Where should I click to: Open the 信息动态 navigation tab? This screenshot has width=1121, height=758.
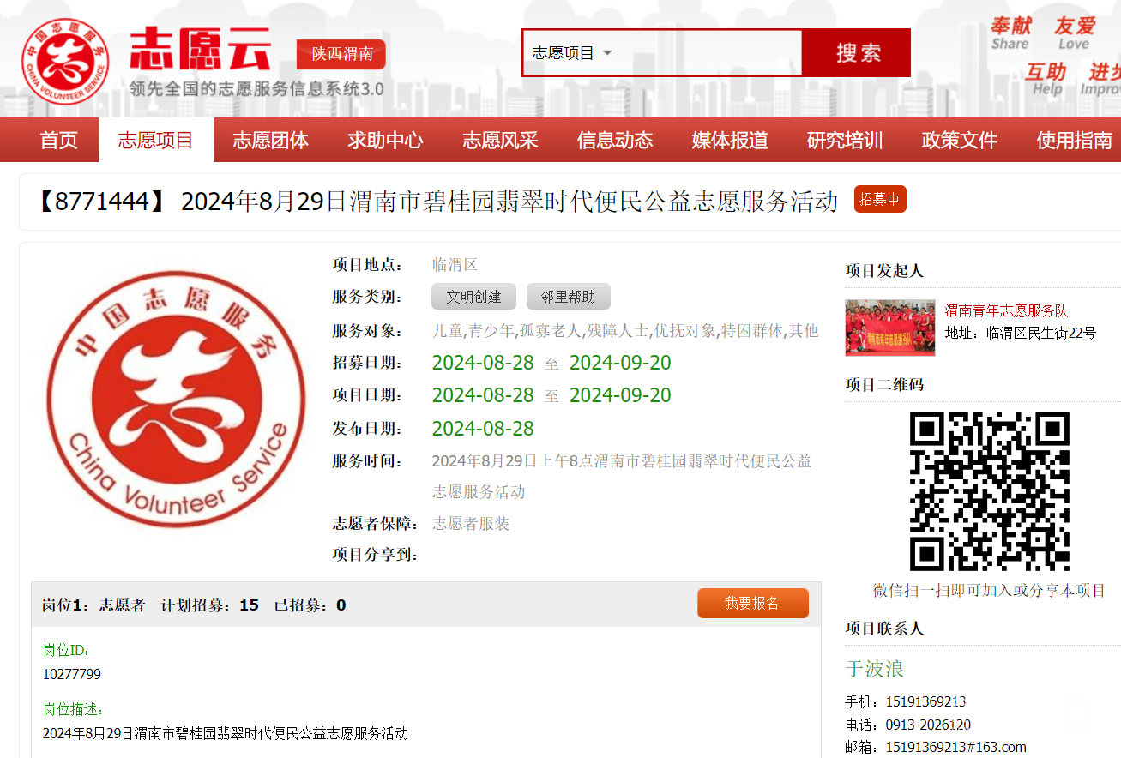click(615, 141)
